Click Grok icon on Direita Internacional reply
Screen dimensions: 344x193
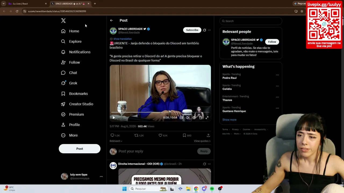click(205, 164)
